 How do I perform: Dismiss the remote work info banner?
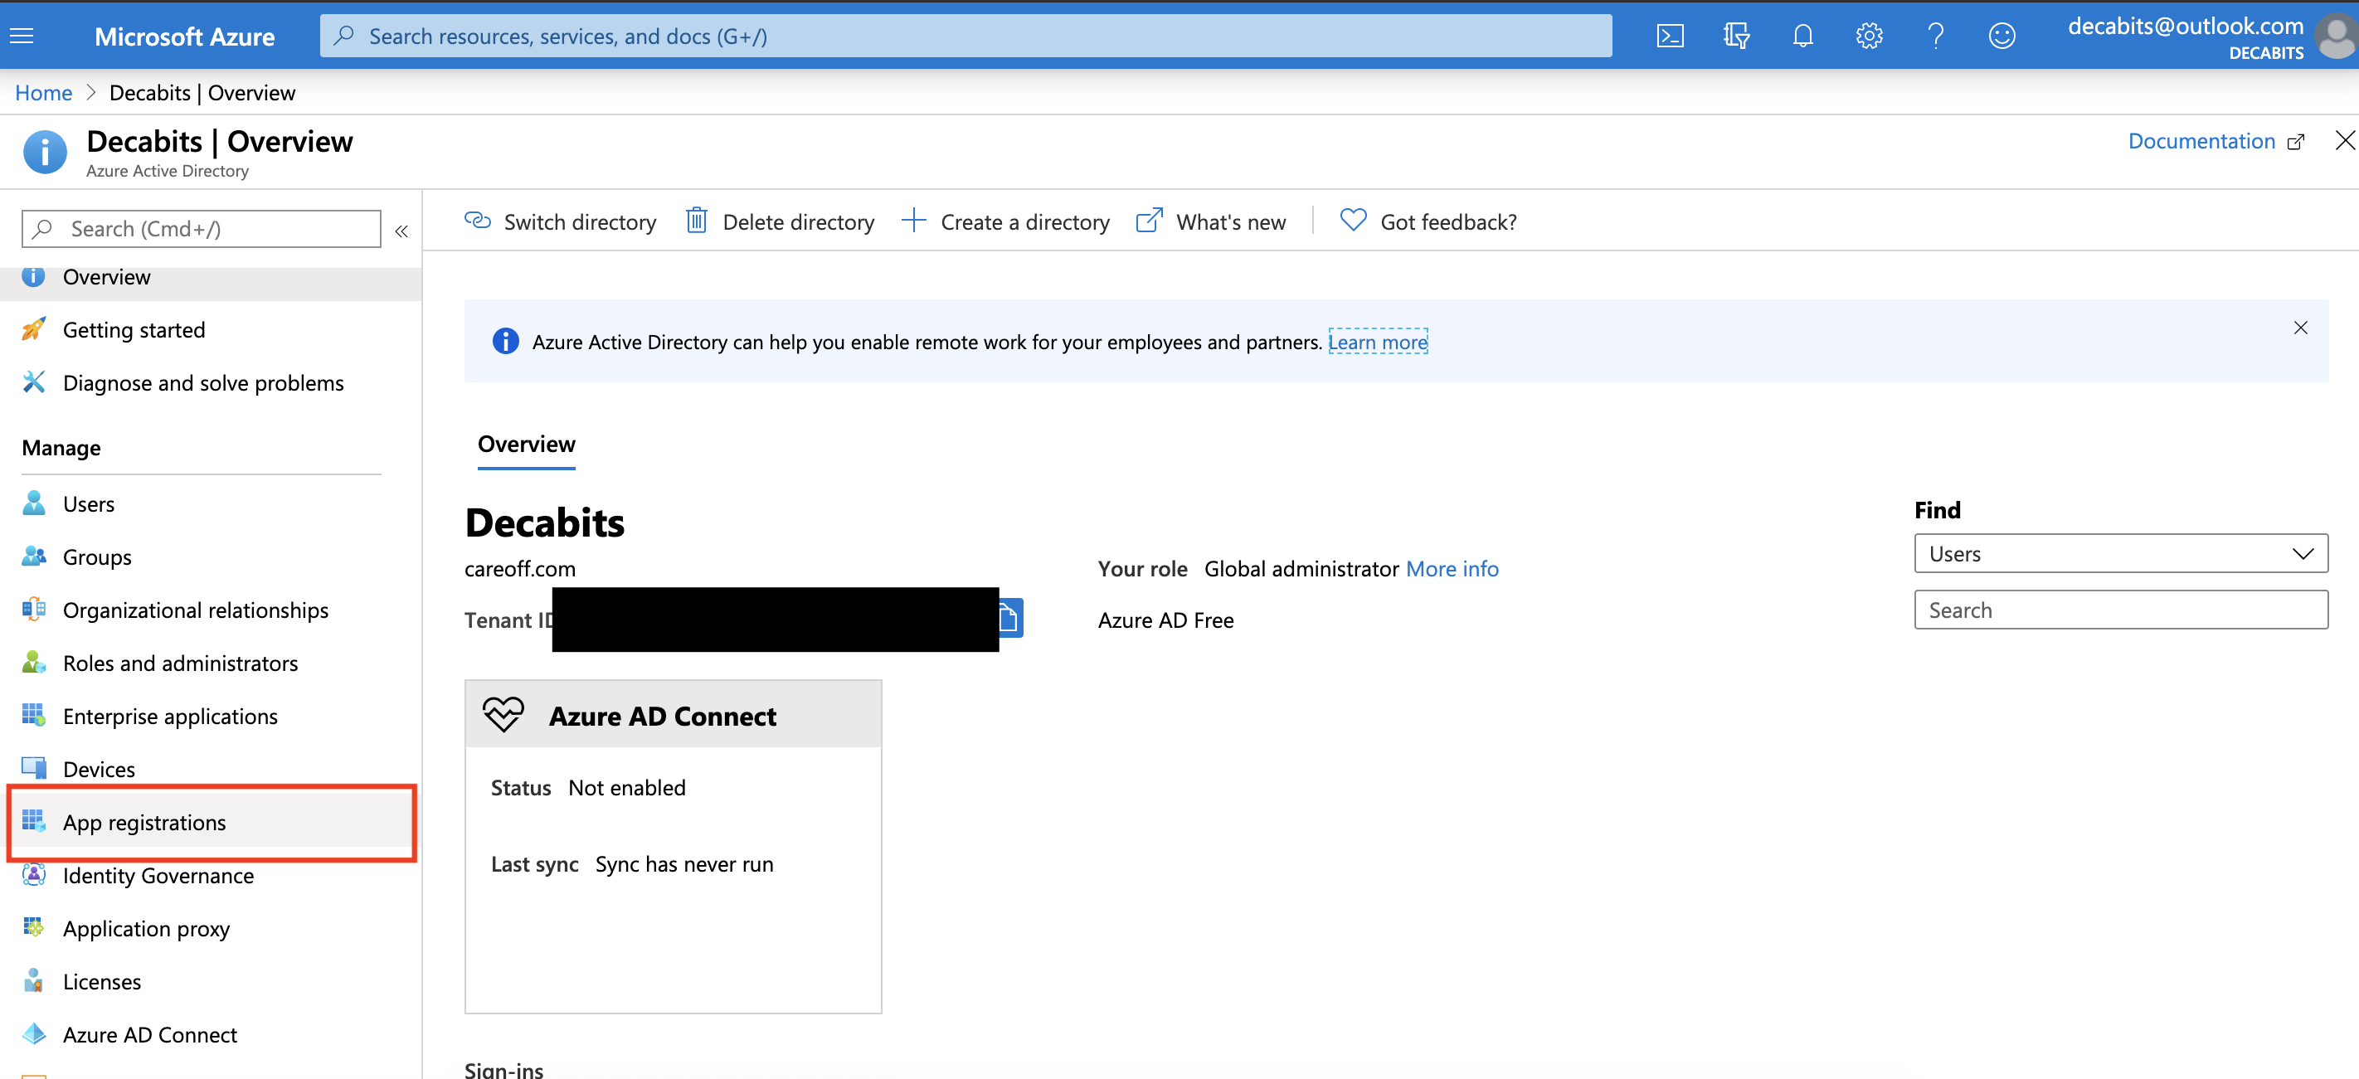pos(2299,328)
